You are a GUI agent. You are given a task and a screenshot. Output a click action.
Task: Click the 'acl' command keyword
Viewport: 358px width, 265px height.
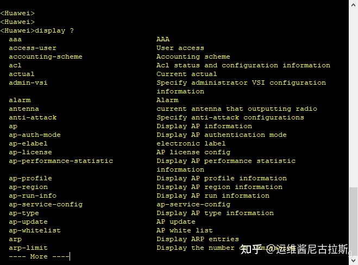[15, 65]
